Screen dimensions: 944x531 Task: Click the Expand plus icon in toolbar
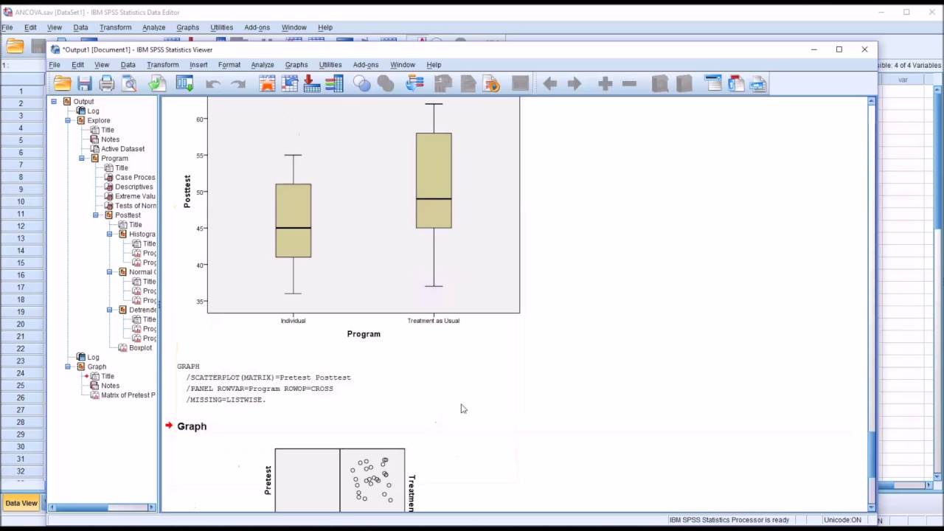tap(605, 84)
